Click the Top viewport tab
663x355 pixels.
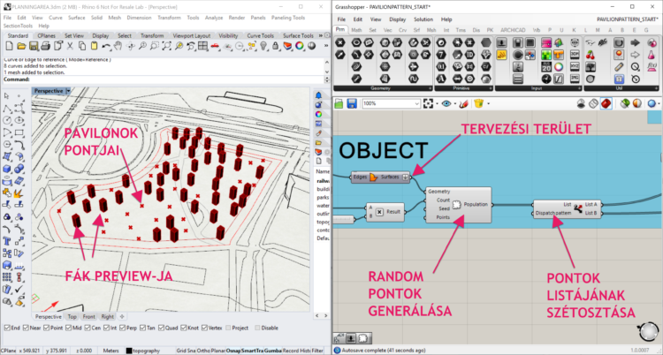tap(72, 315)
